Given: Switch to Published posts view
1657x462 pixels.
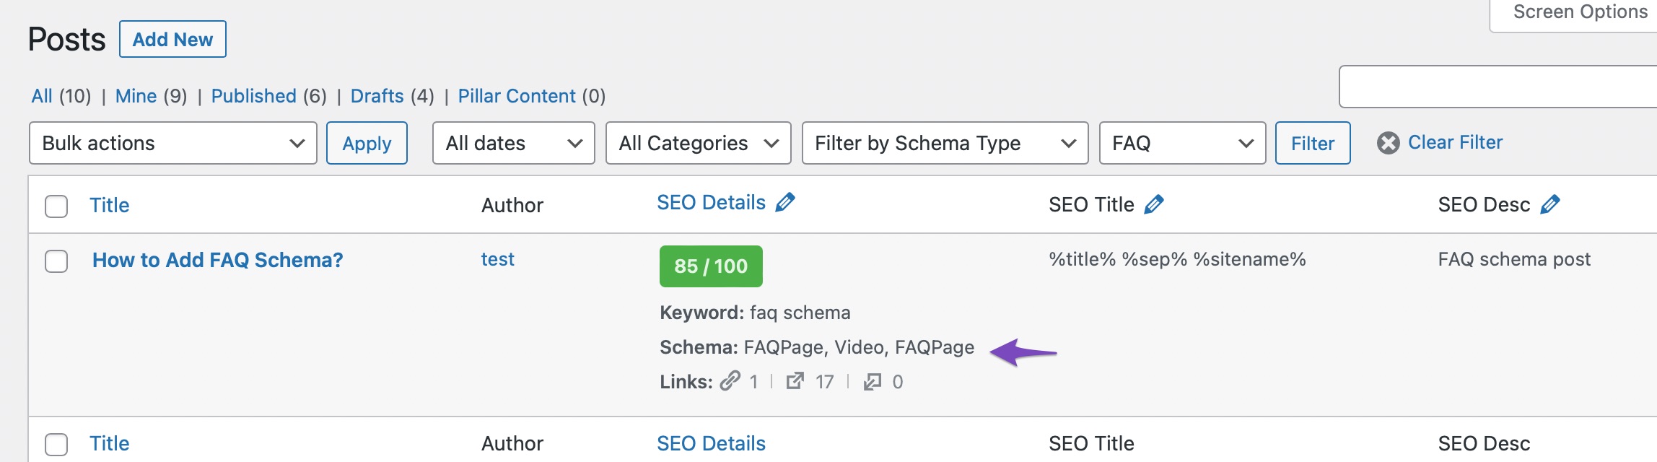Looking at the screenshot, I should (253, 96).
